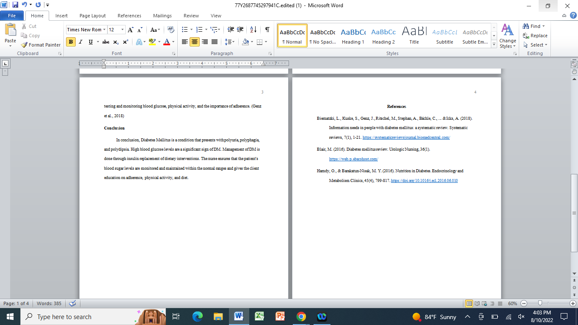The image size is (578, 325).
Task: Open the Change Styles dropdown
Action: point(507,36)
